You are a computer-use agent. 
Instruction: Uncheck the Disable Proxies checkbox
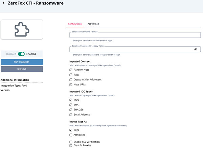click(x=71, y=146)
